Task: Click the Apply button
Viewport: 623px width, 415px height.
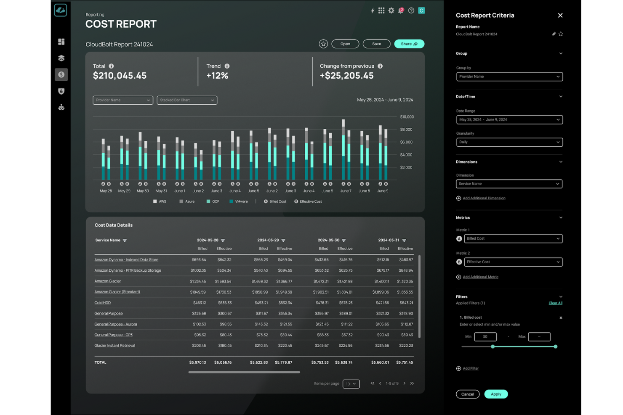Action: [496, 394]
